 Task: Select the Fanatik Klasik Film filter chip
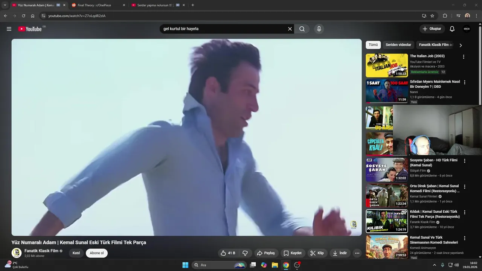click(436, 45)
